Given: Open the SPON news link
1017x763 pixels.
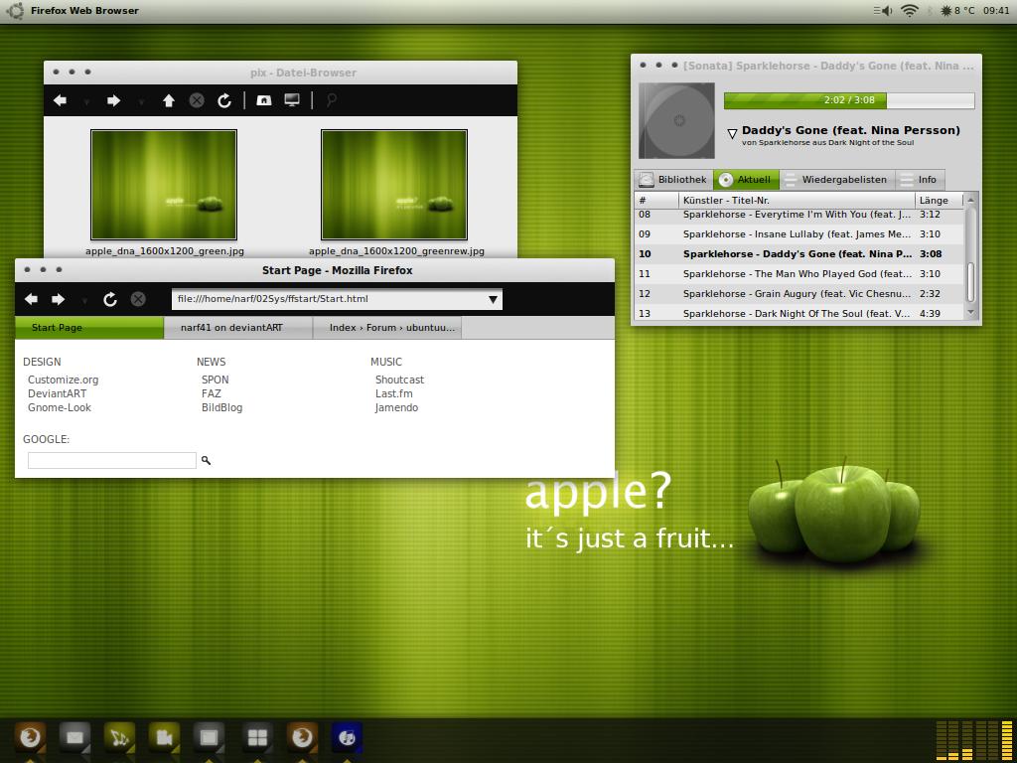Looking at the screenshot, I should (216, 380).
